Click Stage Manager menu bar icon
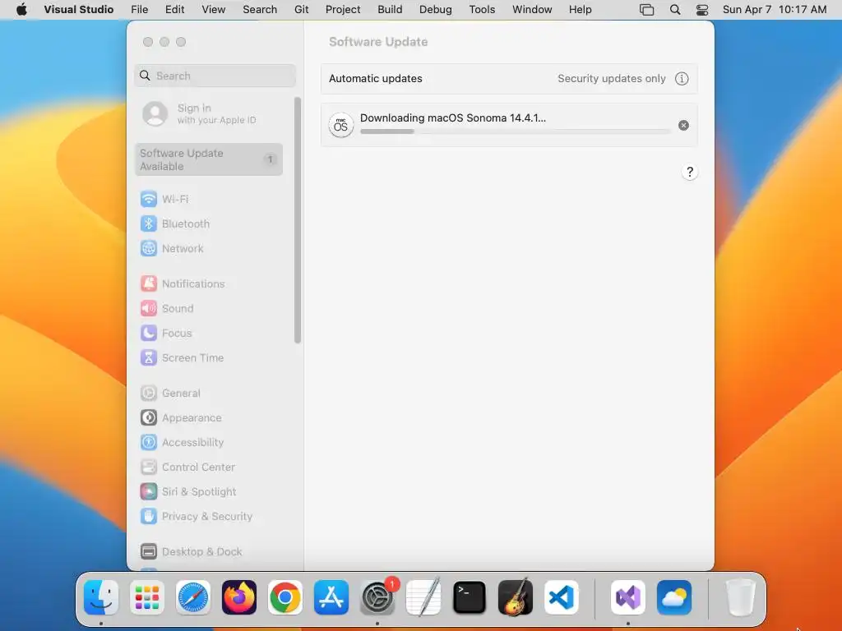The width and height of the screenshot is (842, 631). pyautogui.click(x=646, y=10)
